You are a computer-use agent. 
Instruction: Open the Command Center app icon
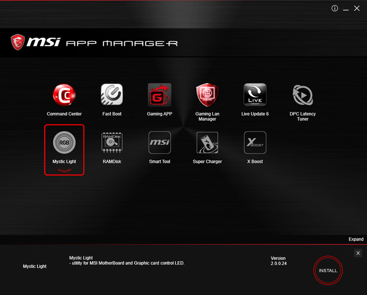[64, 95]
